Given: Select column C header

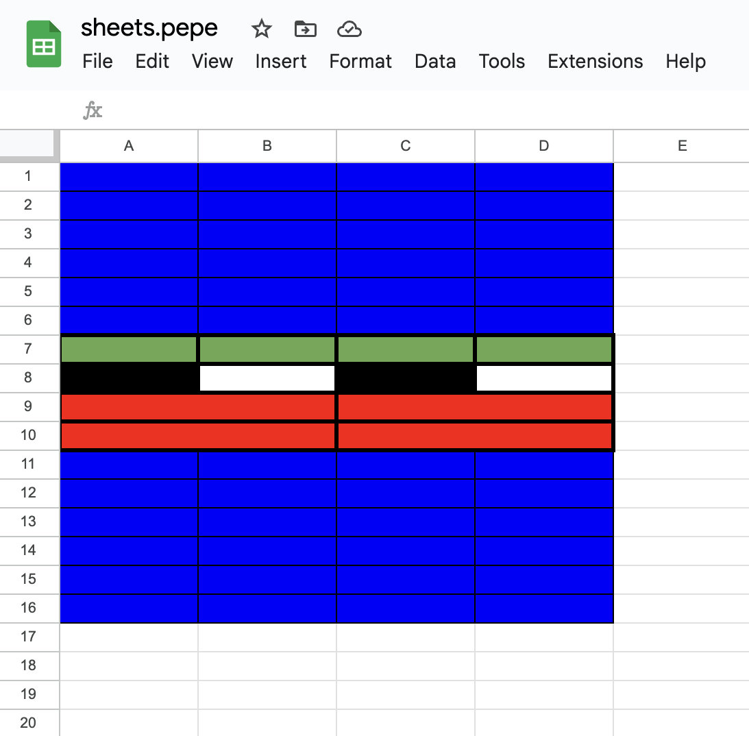Looking at the screenshot, I should click(406, 146).
